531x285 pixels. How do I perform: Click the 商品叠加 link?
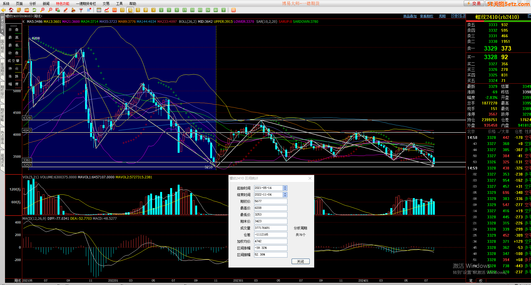pos(410,16)
